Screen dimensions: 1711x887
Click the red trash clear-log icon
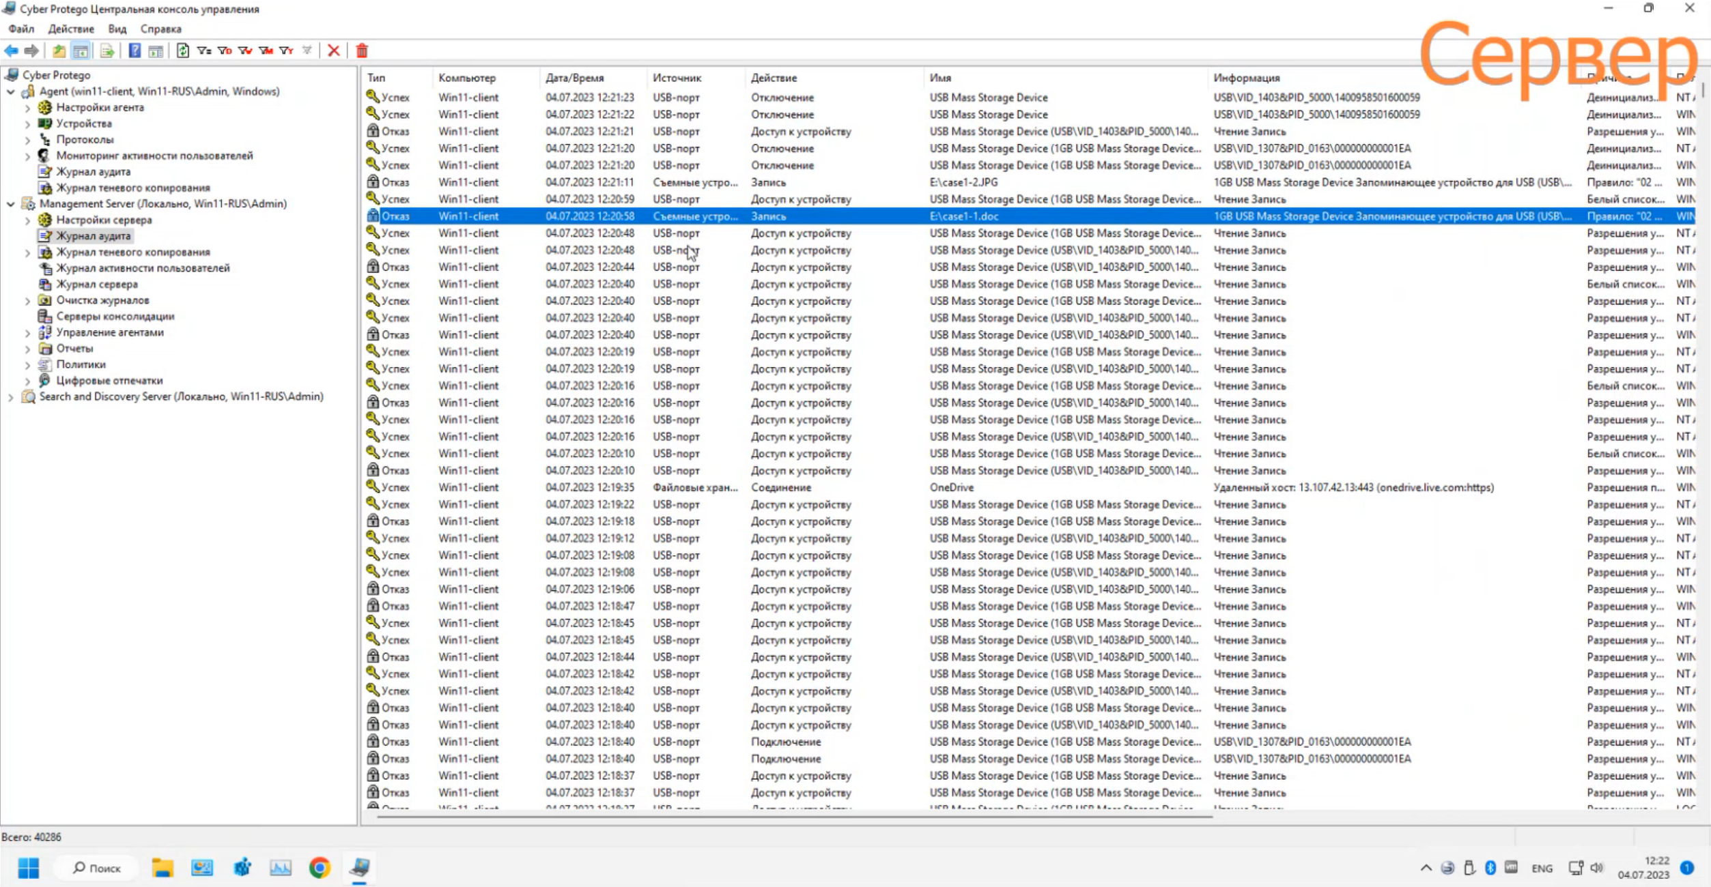[362, 50]
